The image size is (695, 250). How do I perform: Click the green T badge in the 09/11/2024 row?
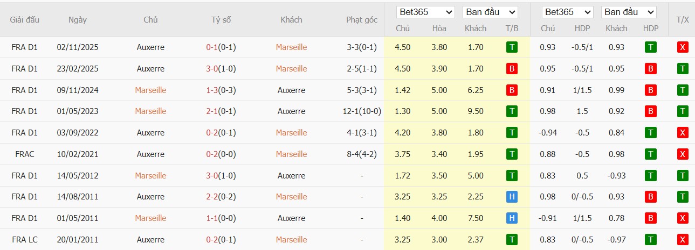pos(683,90)
